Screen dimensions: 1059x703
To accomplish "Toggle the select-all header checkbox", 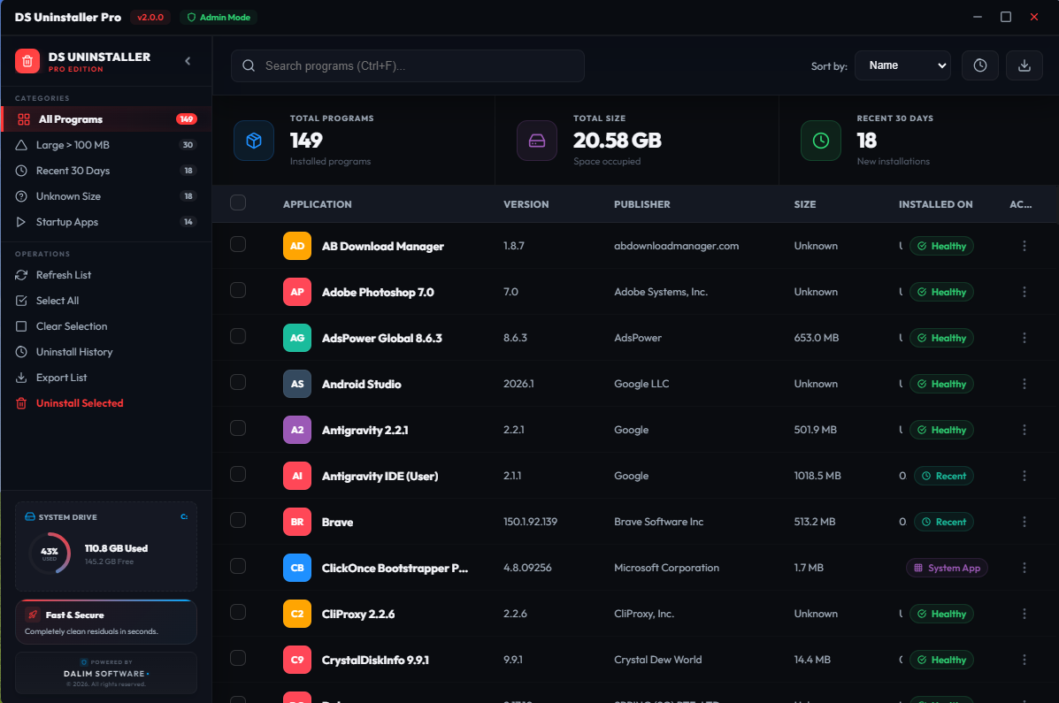I will pyautogui.click(x=238, y=202).
